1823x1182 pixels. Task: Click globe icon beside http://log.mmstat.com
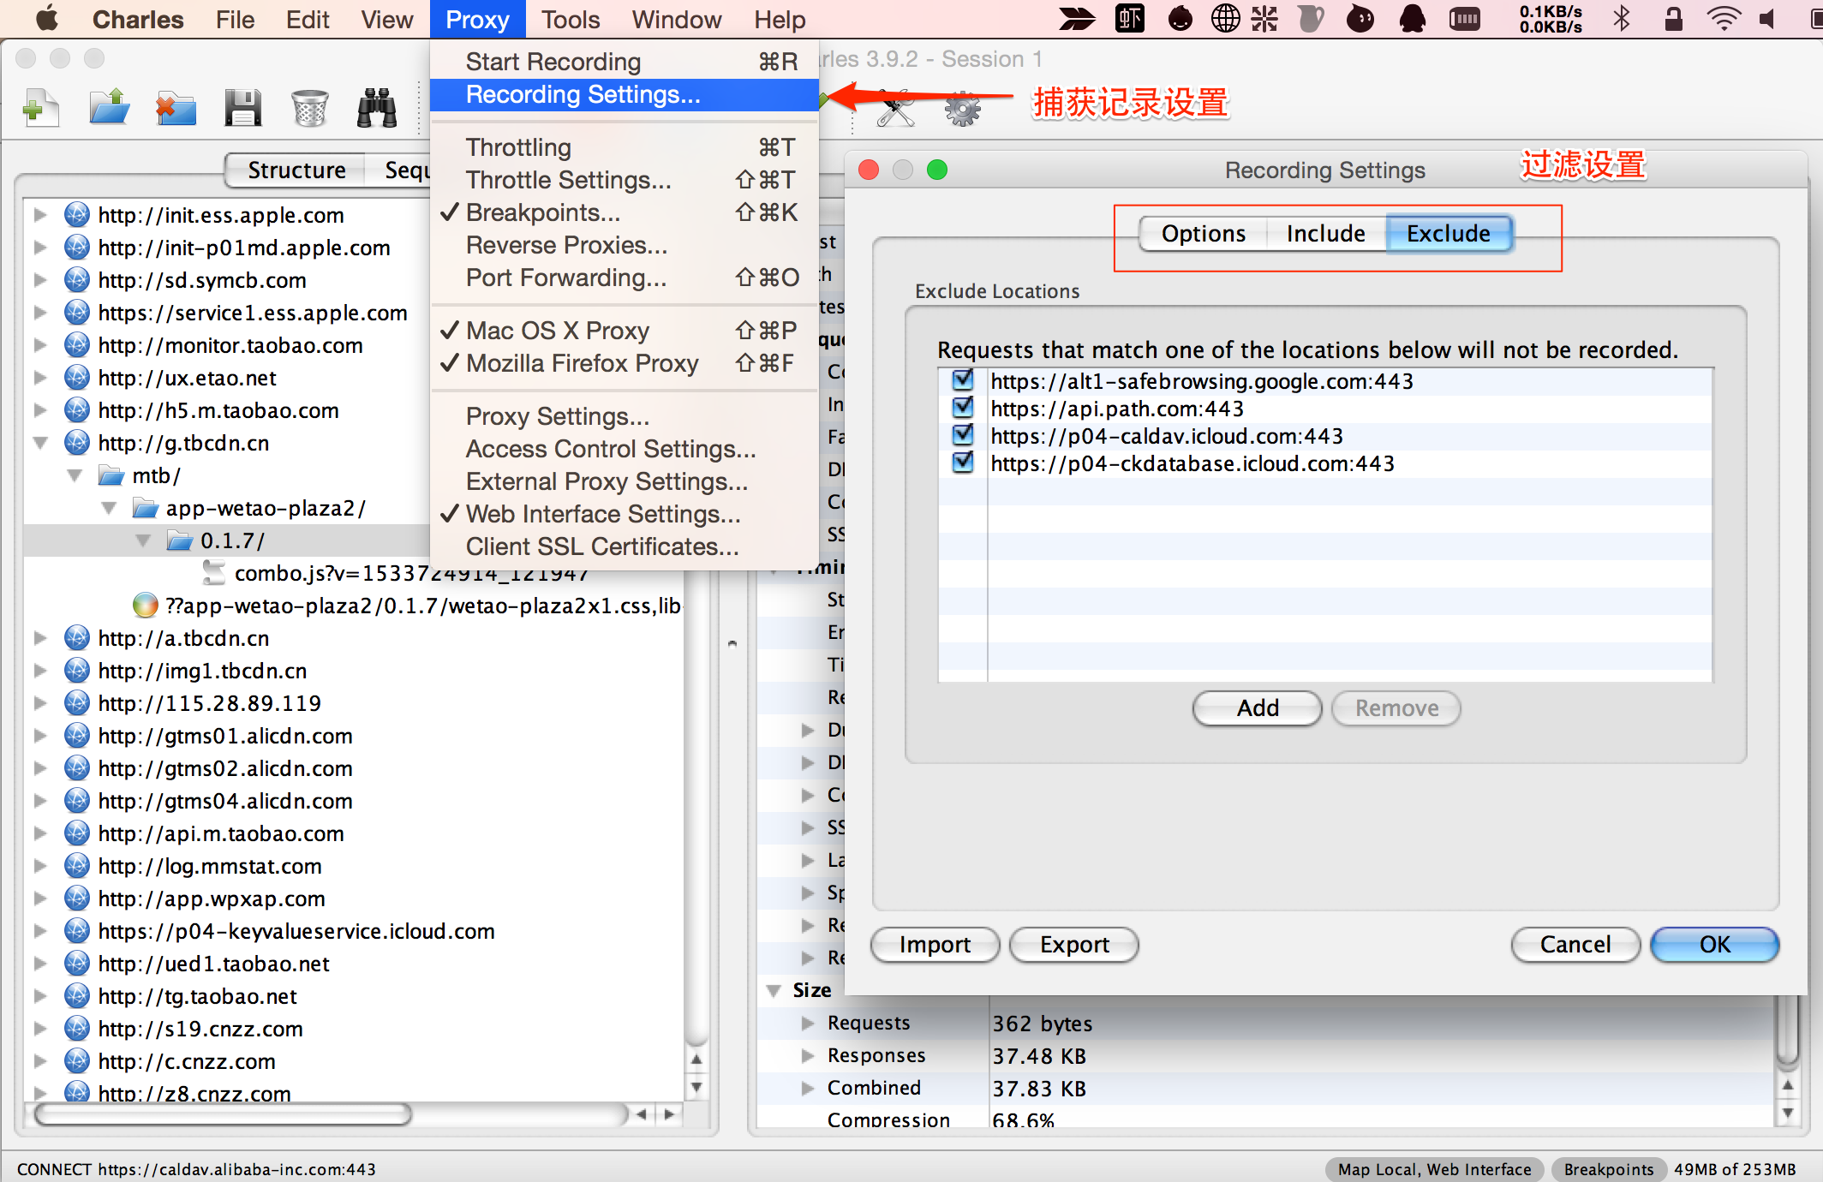pyautogui.click(x=77, y=866)
